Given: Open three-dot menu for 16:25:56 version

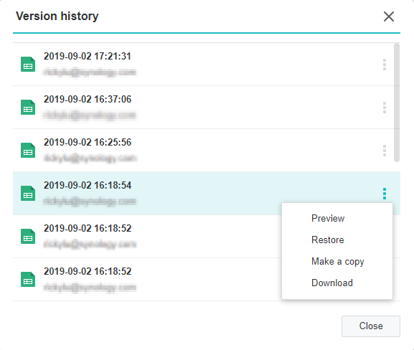Looking at the screenshot, I should click(x=385, y=151).
